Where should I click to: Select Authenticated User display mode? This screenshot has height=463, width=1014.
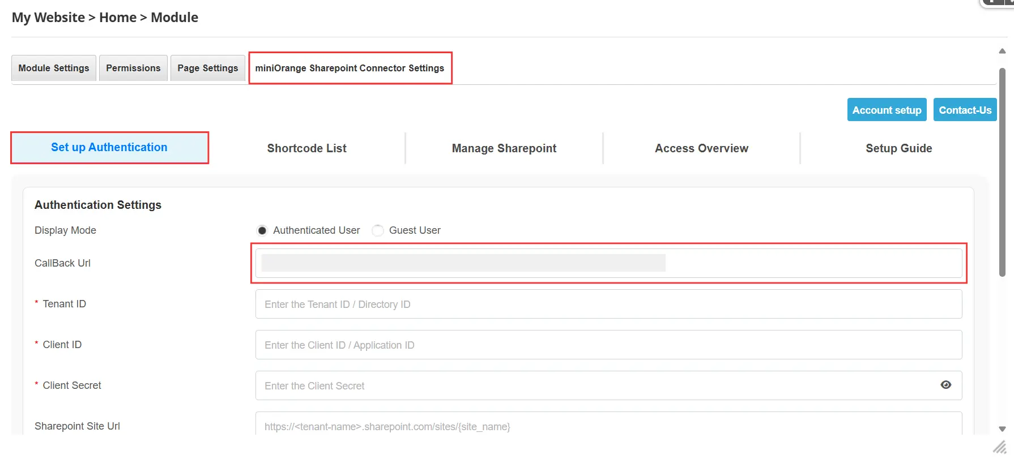262,230
